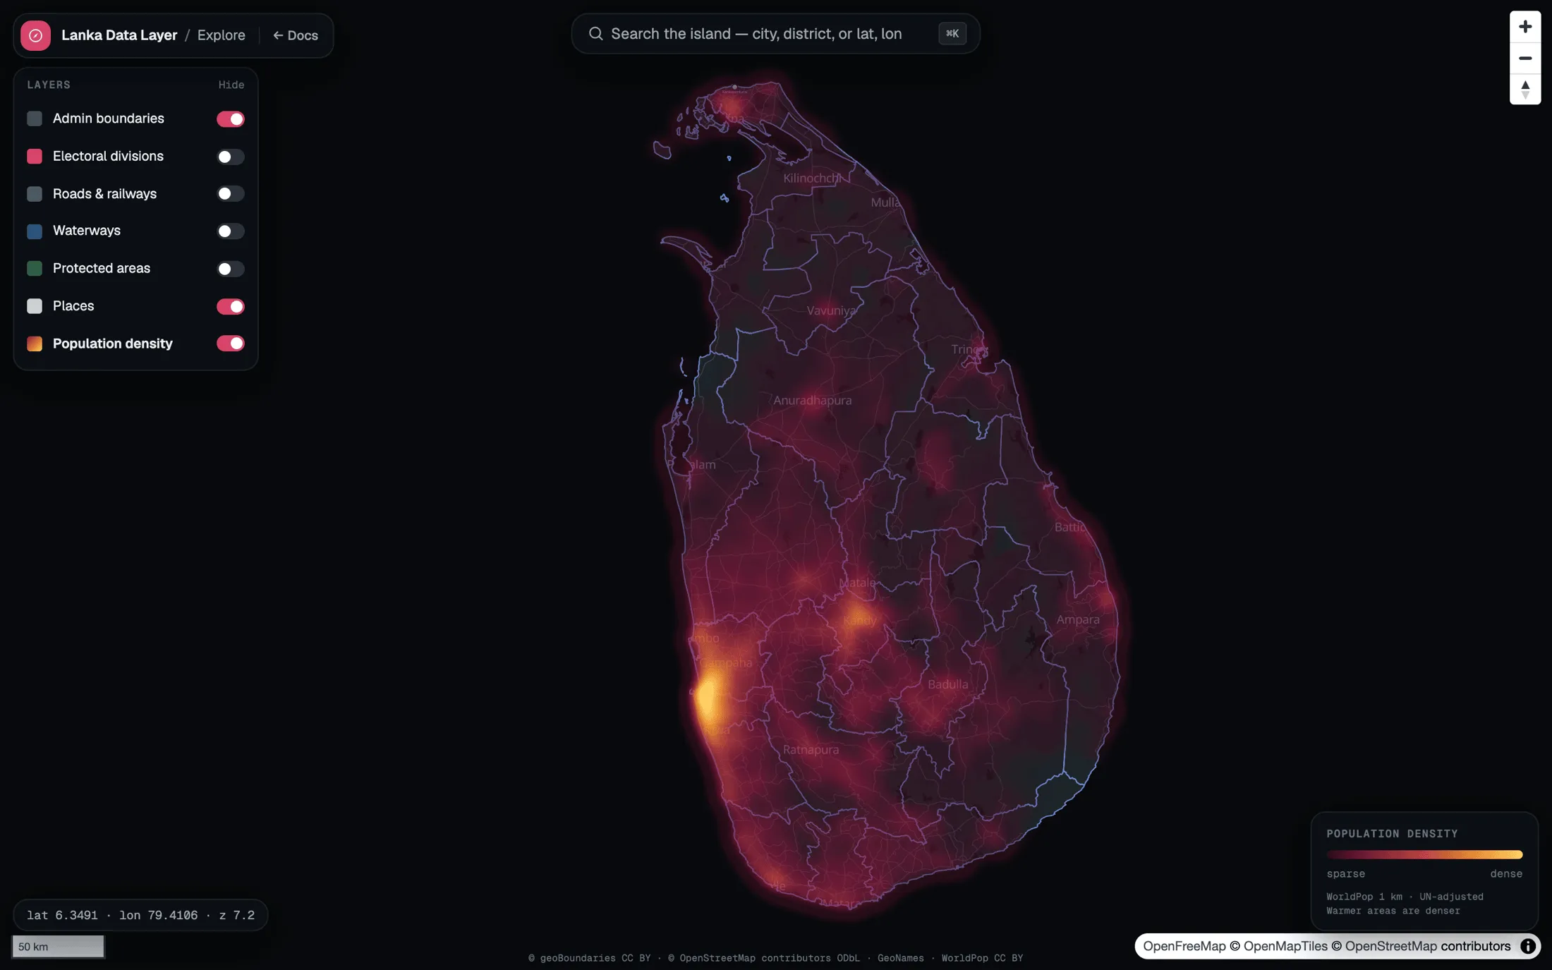This screenshot has width=1552, height=970.
Task: Open the OpenMapTiles attribution link
Action: tap(1285, 946)
